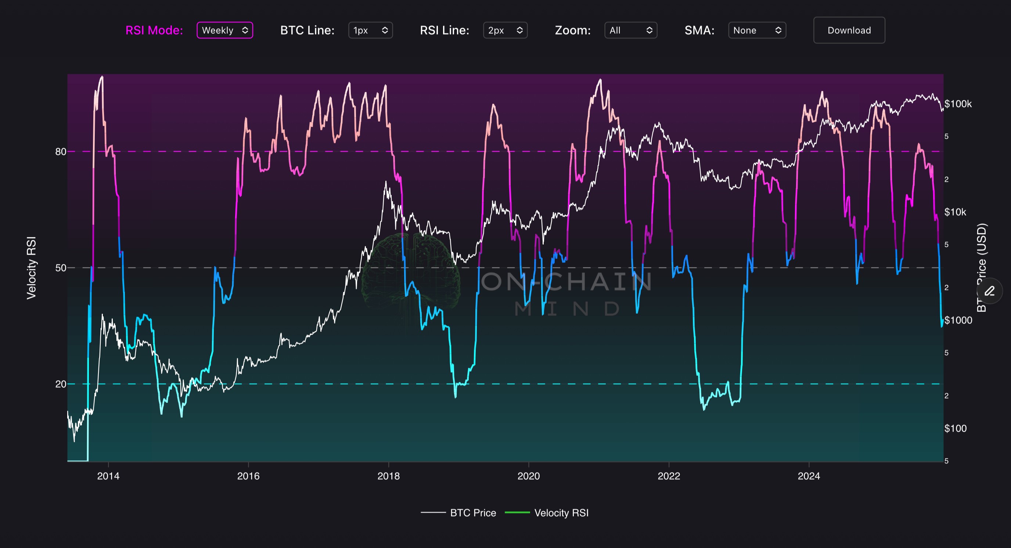
Task: Click the $100k price axis label
Action: point(958,104)
